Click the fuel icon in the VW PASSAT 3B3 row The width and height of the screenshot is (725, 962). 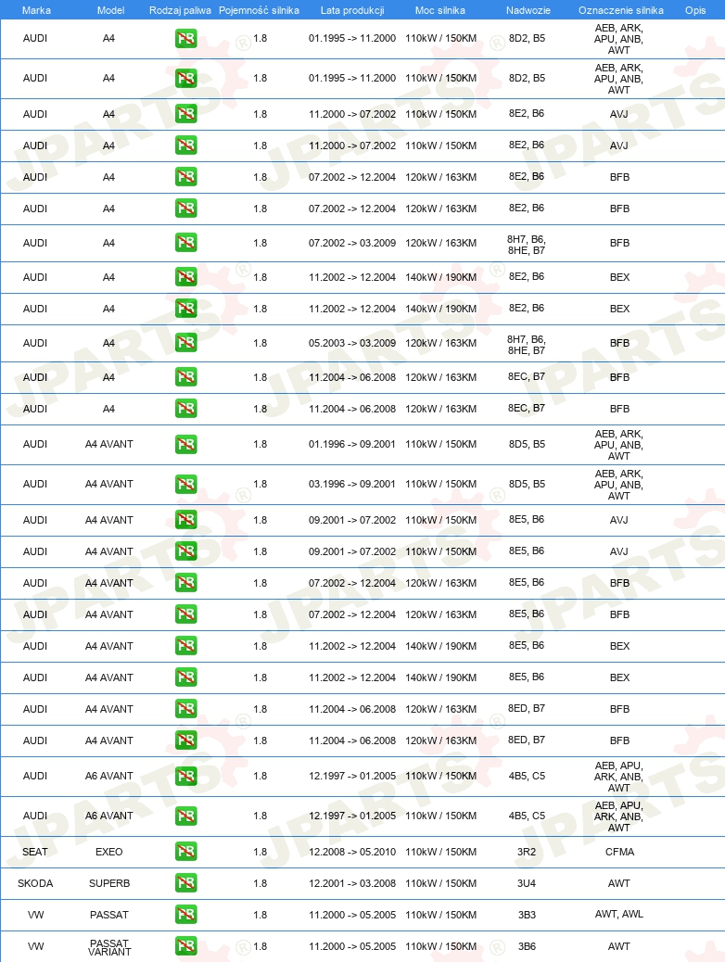pos(186,915)
